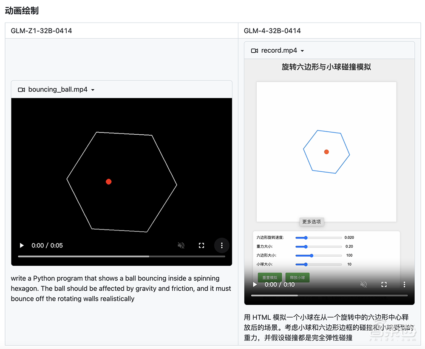Expand the record.mp4 filename dropdown
Screen dimensions: 425x349
pos(302,50)
